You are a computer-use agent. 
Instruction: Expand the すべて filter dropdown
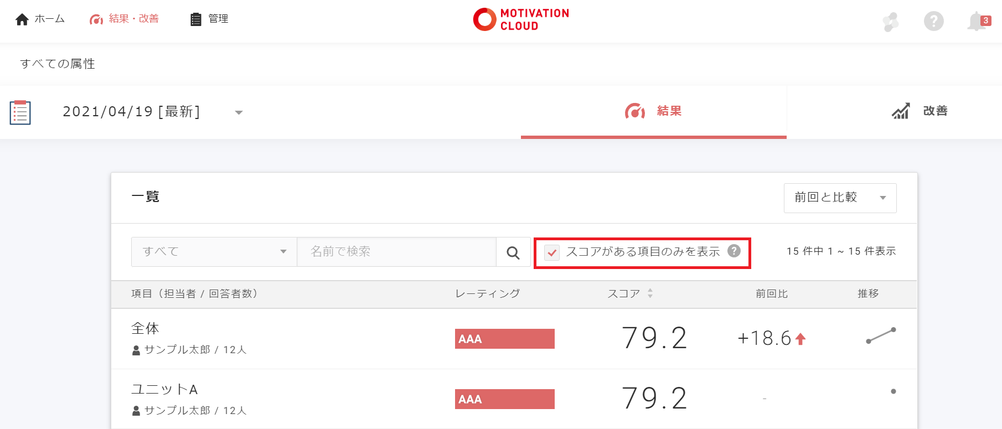point(214,252)
